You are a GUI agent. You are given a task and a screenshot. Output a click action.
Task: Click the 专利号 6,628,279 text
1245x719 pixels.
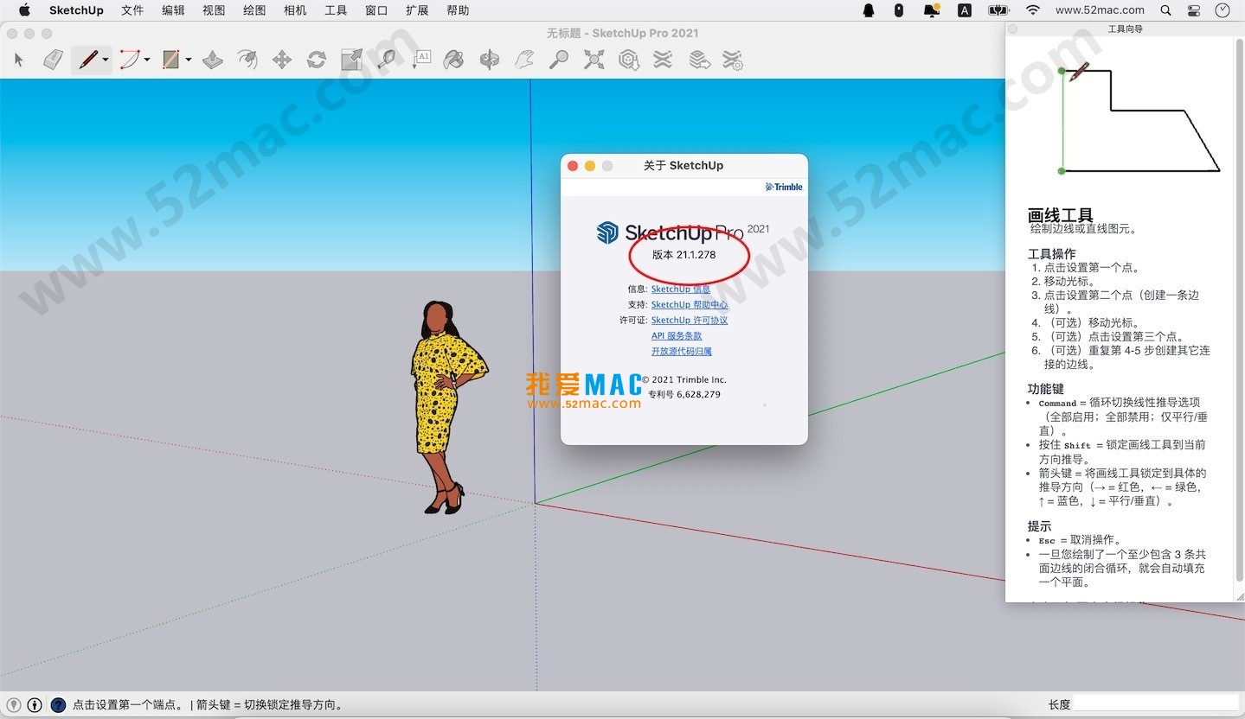684,394
